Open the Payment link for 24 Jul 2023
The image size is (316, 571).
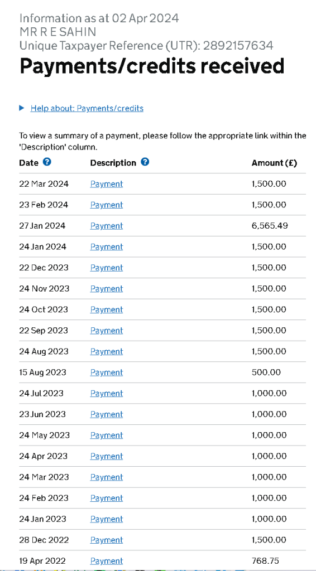tap(107, 393)
